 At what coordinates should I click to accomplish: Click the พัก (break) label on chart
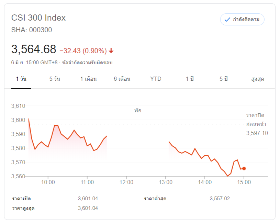click(138, 111)
